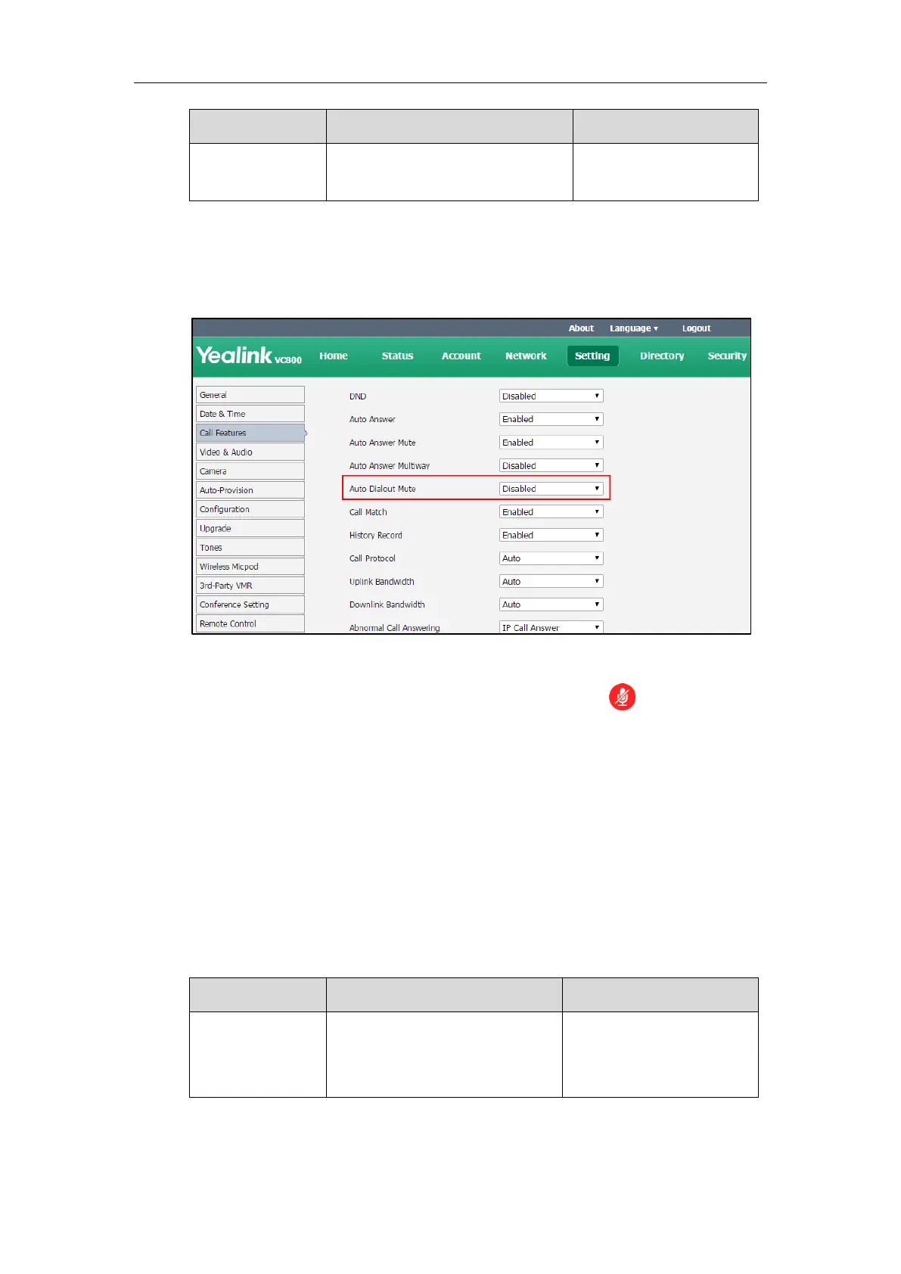Go to the Network tab

(x=526, y=356)
